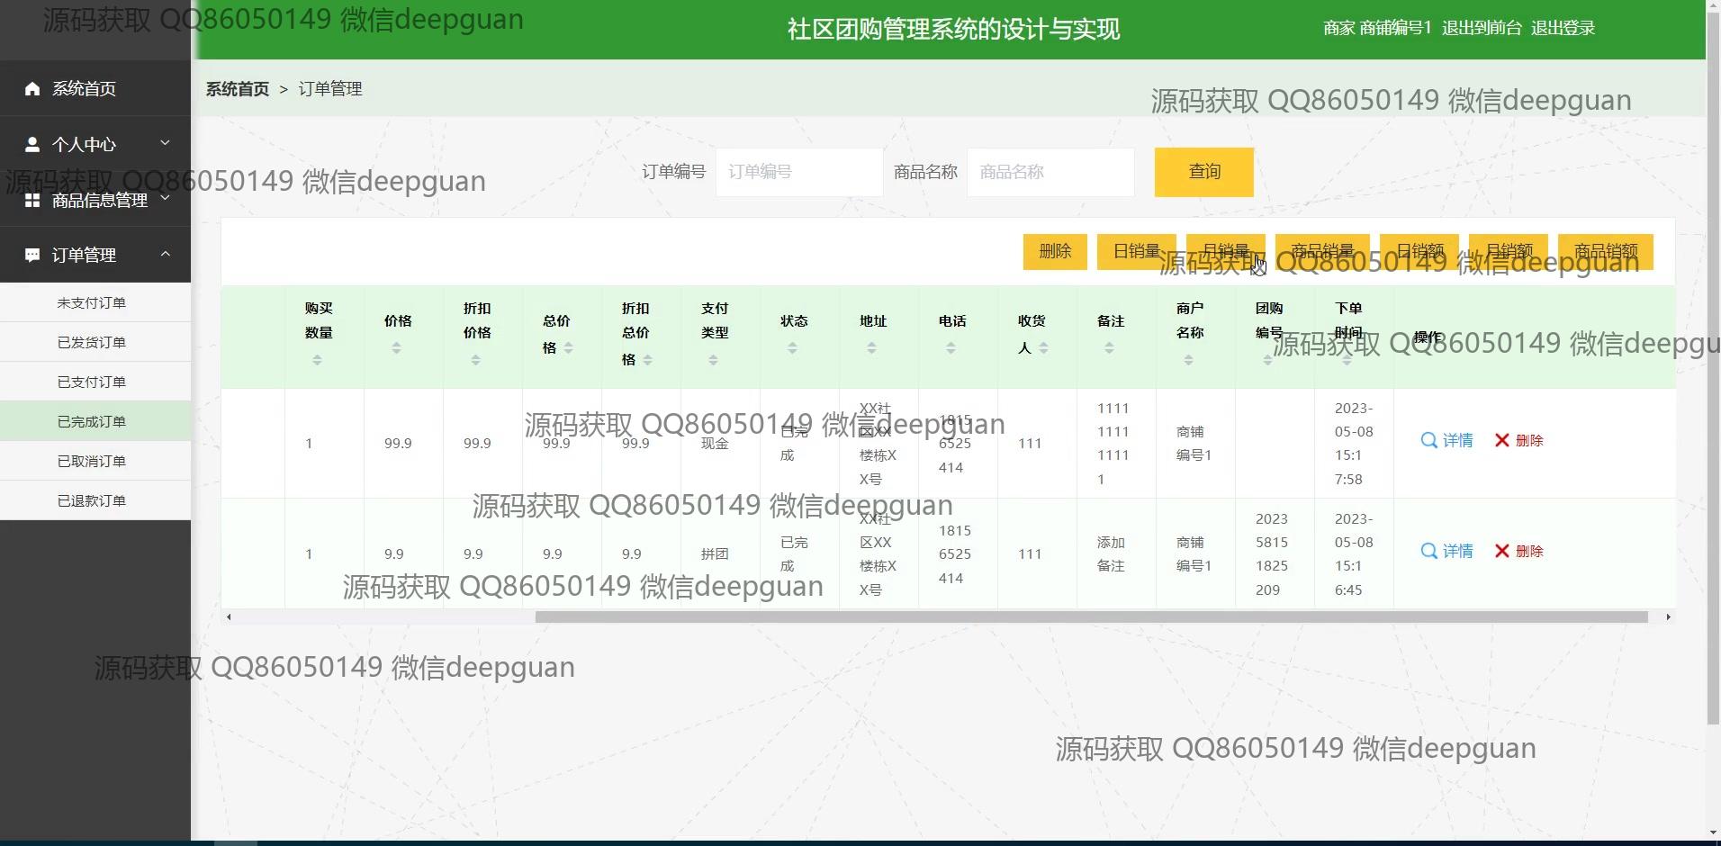The height and width of the screenshot is (846, 1721).
Task: Open 详情 magnifier for second order row
Action: pyautogui.click(x=1428, y=551)
